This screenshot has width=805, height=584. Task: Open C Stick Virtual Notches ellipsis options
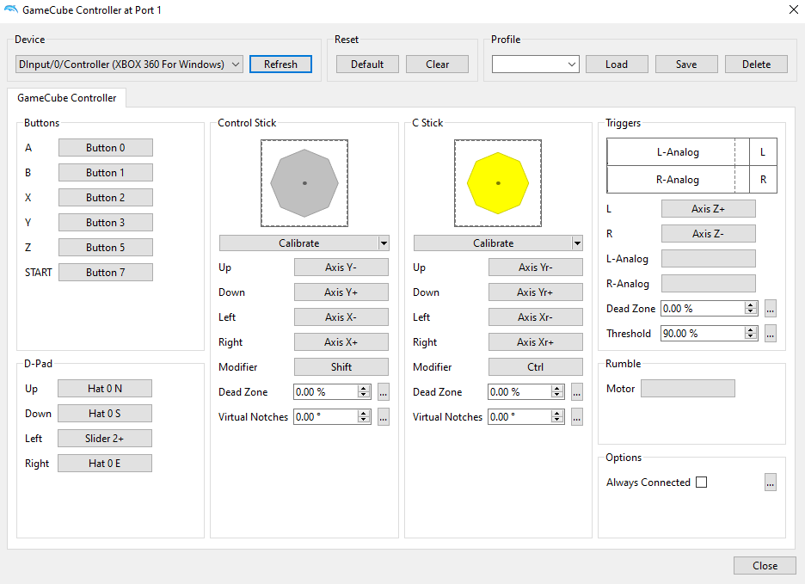coord(577,417)
